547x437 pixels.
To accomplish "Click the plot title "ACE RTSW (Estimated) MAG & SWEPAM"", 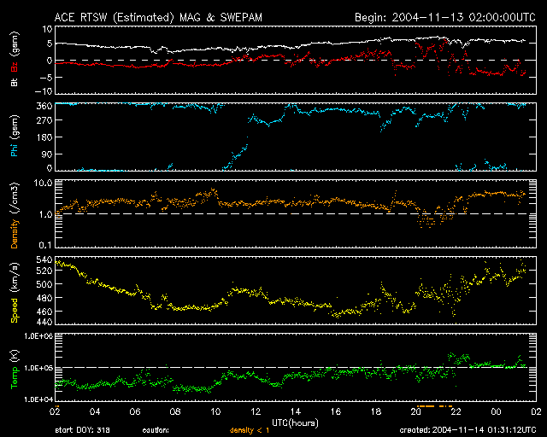I will tap(158, 17).
